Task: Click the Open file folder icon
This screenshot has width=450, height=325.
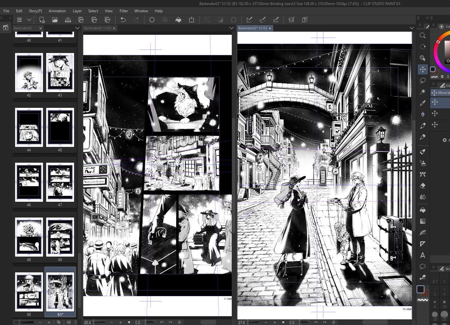Action: click(x=55, y=20)
